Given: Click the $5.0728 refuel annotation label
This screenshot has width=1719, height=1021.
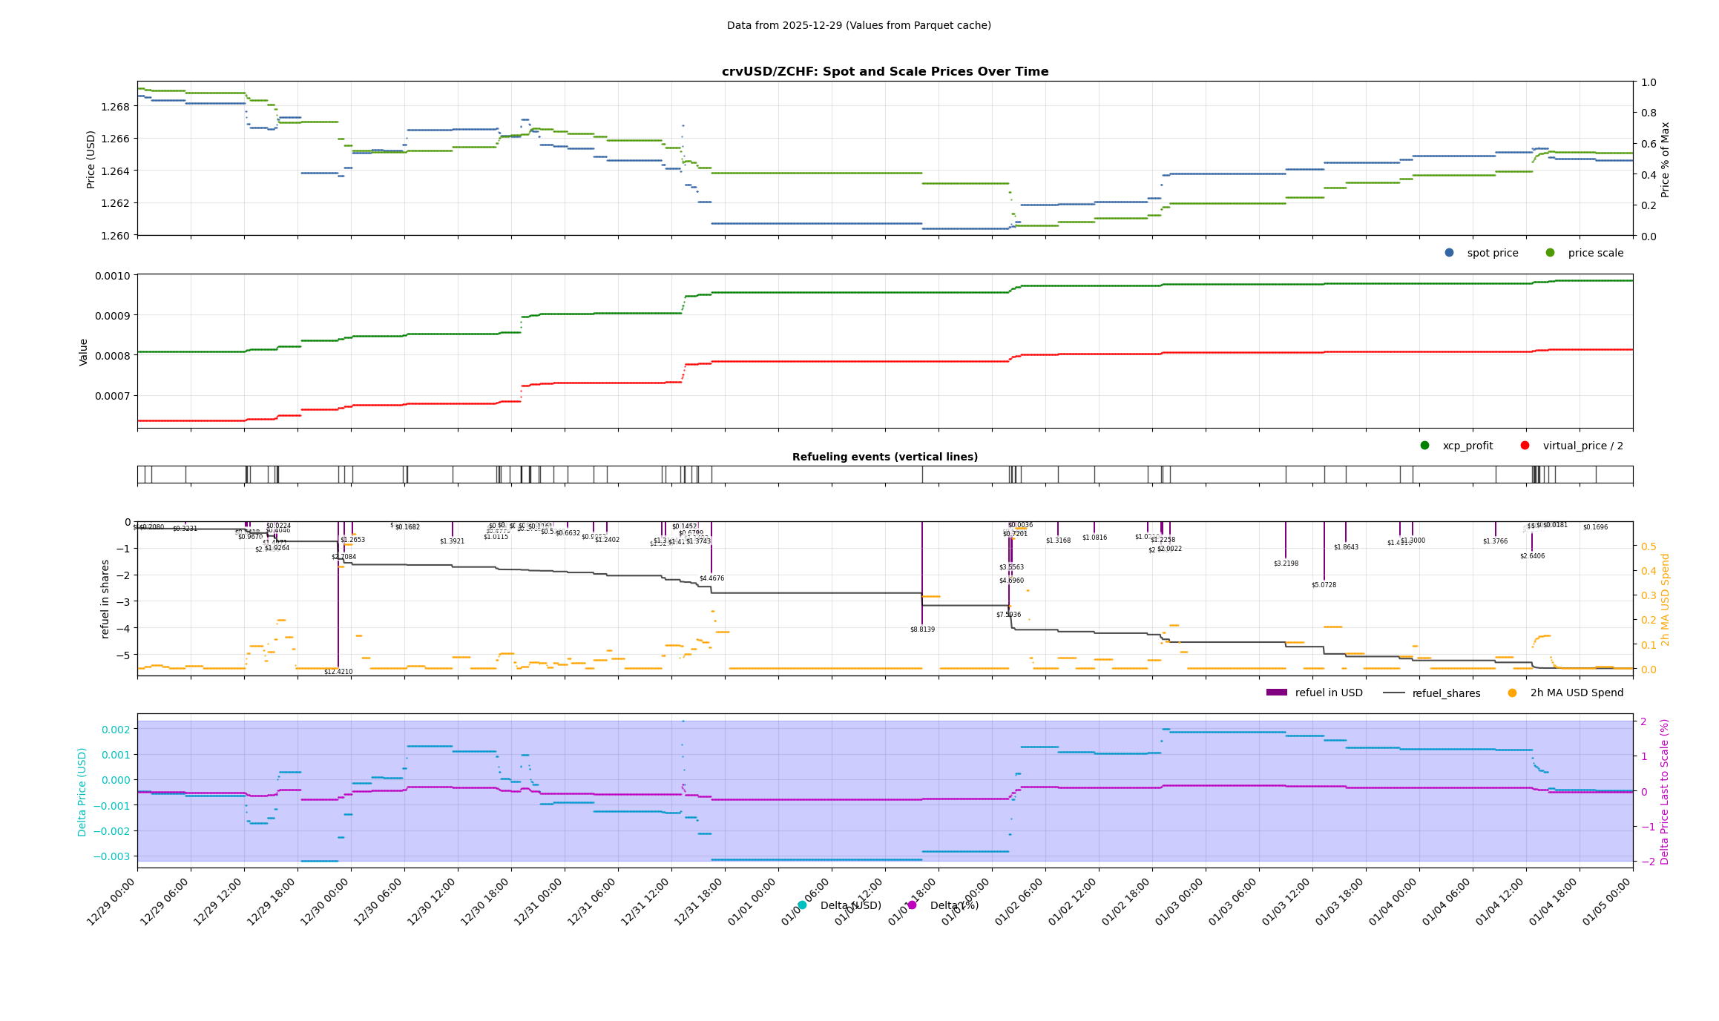Looking at the screenshot, I should click(x=1324, y=585).
